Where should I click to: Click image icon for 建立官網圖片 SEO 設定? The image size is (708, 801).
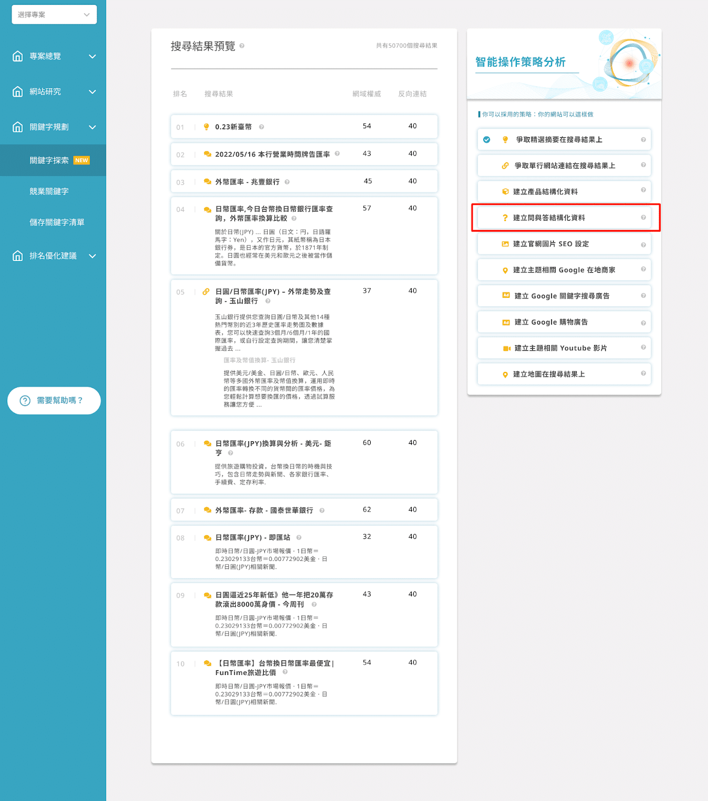pos(505,244)
